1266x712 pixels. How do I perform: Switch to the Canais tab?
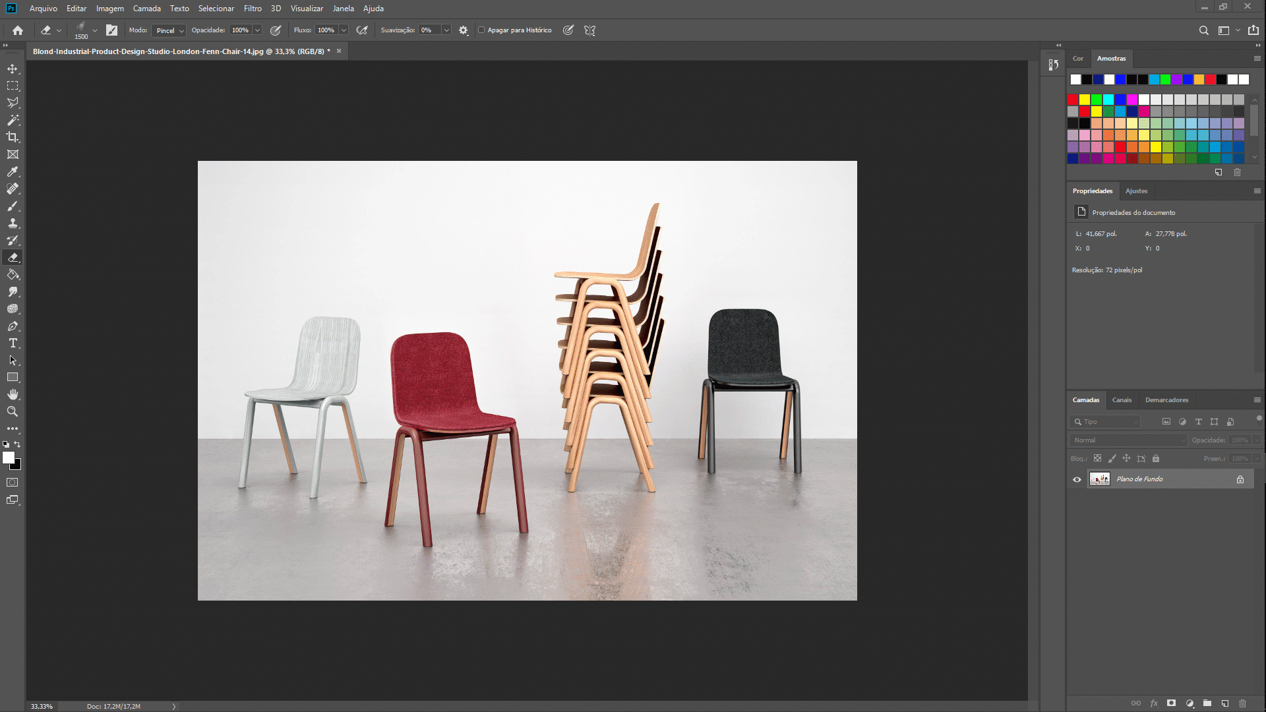tap(1122, 400)
